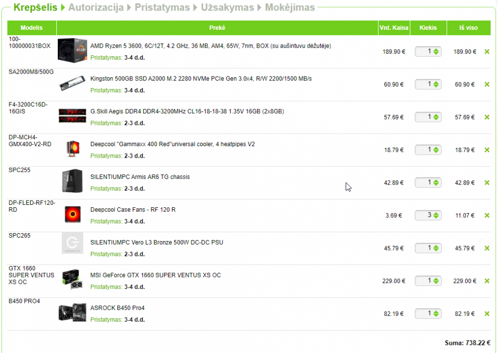Adjust quantity stepper for Vero L3 PSU
This screenshot has width=498, height=353.
point(436,248)
